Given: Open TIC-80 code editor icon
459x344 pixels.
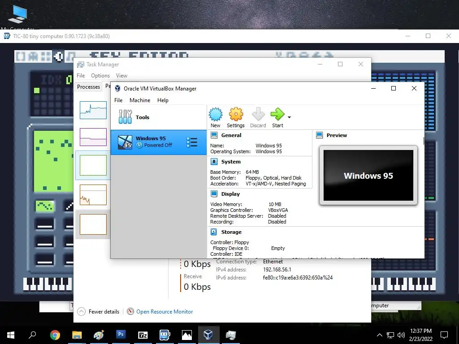Looking at the screenshot, I should click(21, 56).
